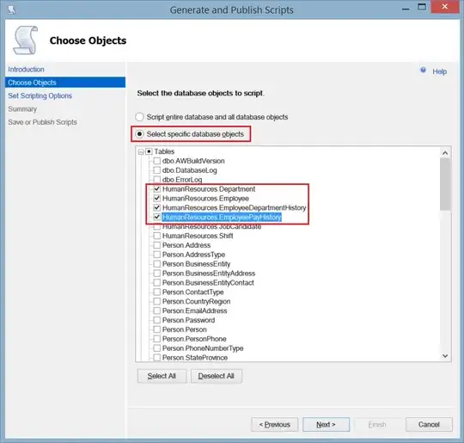Uncheck HumanResources.Department checkbox
This screenshot has width=464, height=443.
tap(157, 189)
